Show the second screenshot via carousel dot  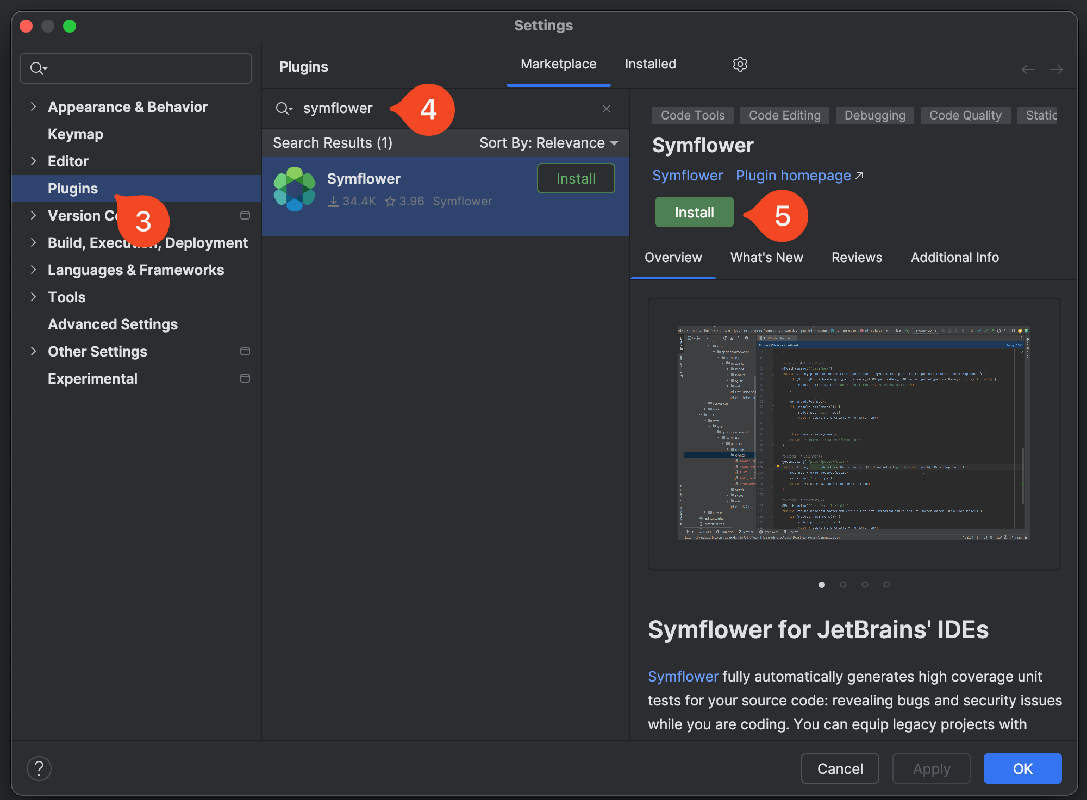[844, 585]
